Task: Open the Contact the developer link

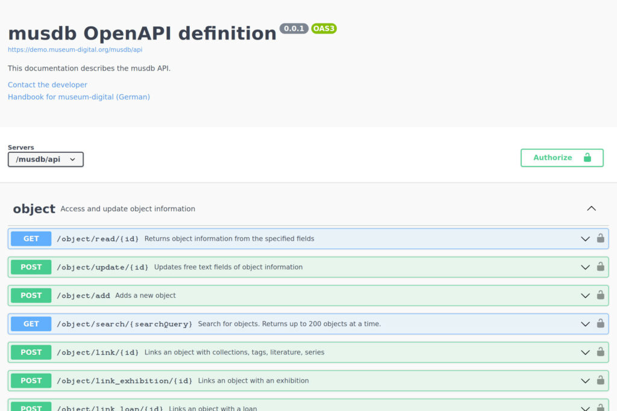Action: coord(48,85)
